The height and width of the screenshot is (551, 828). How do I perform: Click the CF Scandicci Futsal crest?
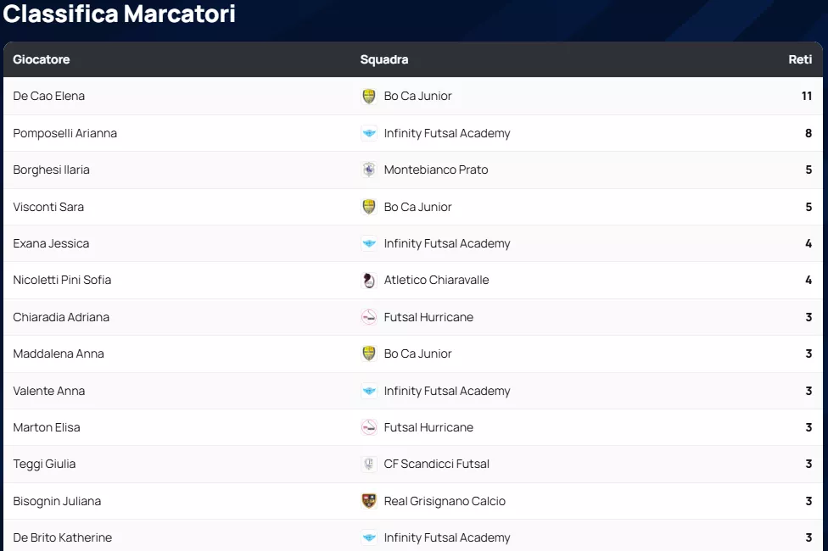pyautogui.click(x=369, y=465)
